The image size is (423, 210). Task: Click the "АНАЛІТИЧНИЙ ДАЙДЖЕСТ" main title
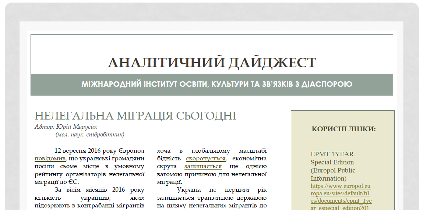(212, 63)
